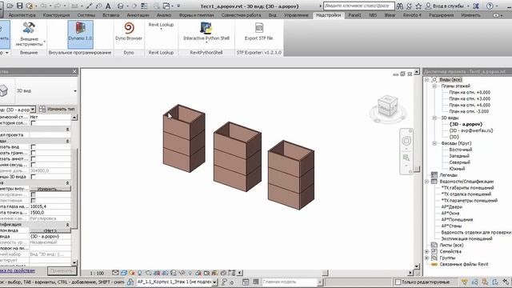Click the steering wheel on the navigation bar
Screen dimensions: 512x288
click(406, 141)
